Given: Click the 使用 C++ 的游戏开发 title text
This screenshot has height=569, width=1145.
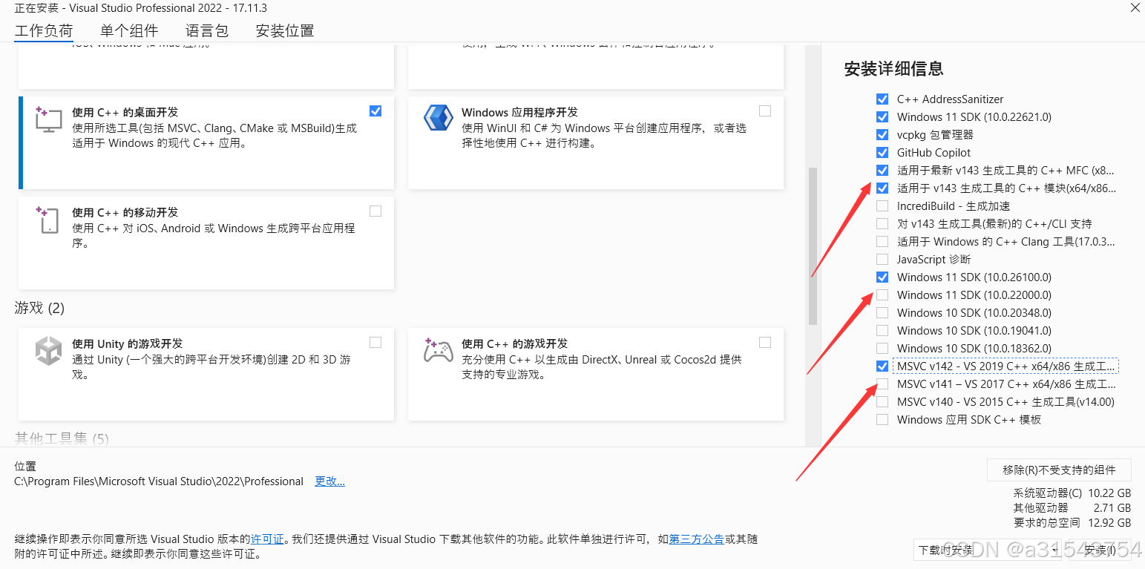Looking at the screenshot, I should tap(514, 343).
